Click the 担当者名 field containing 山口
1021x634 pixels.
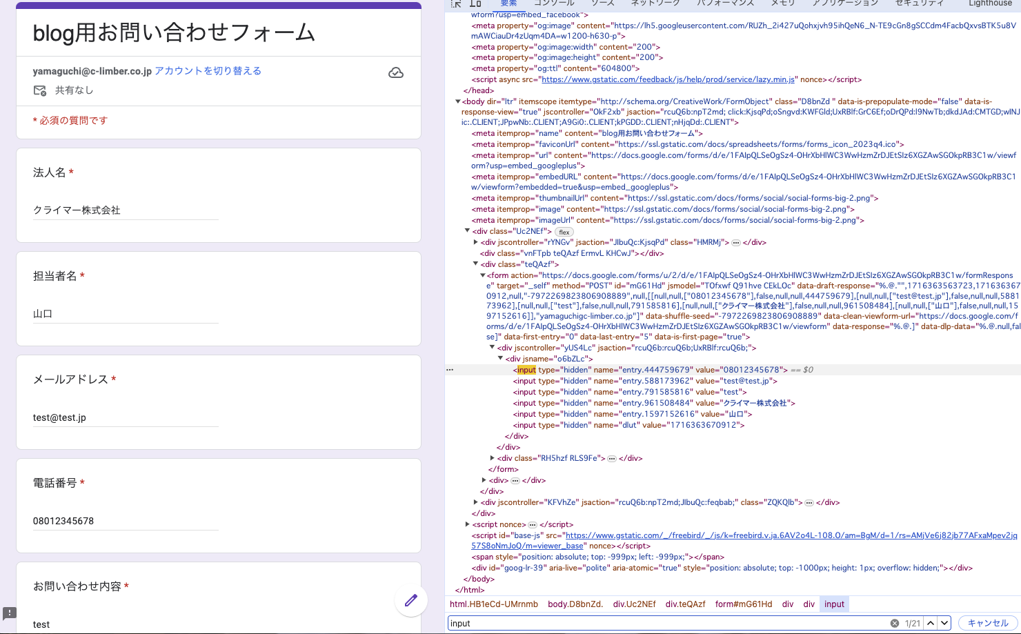point(126,314)
